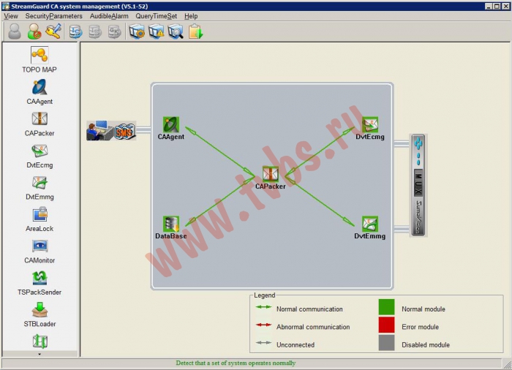
Task: Select CAAgent in the left sidebar
Action: click(x=39, y=91)
